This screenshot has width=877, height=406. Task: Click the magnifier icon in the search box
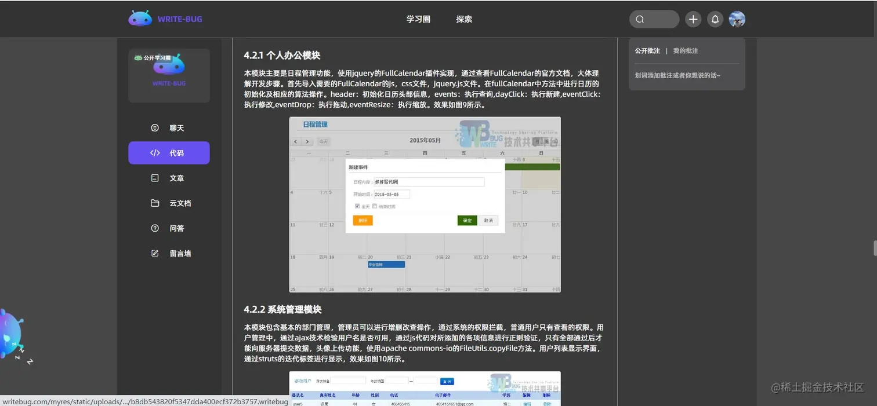tap(640, 19)
